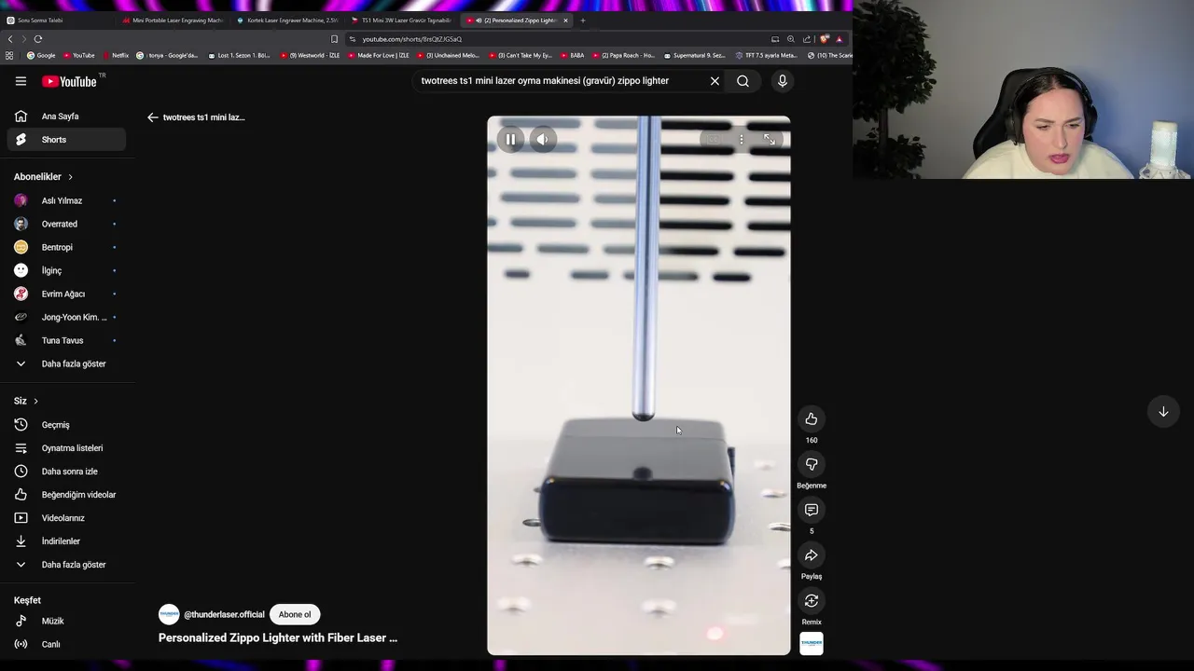This screenshot has height=671, width=1194.
Task: Click browser back arrow
Action: click(x=10, y=39)
